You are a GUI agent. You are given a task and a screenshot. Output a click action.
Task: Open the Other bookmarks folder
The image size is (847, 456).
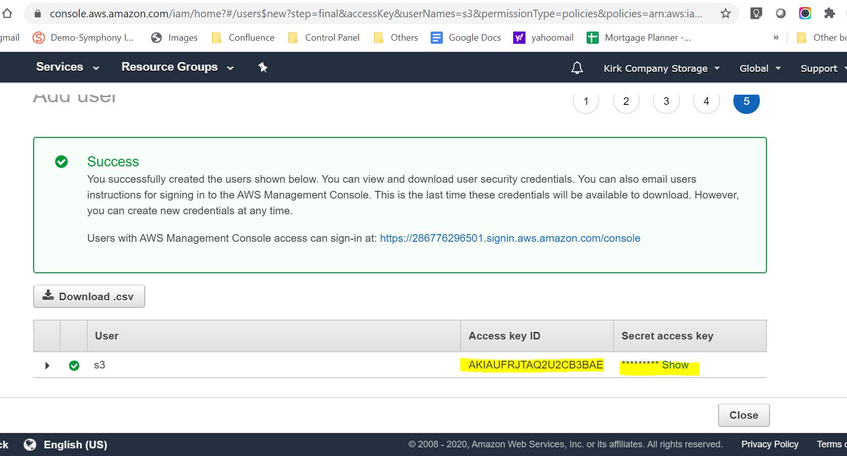point(822,38)
